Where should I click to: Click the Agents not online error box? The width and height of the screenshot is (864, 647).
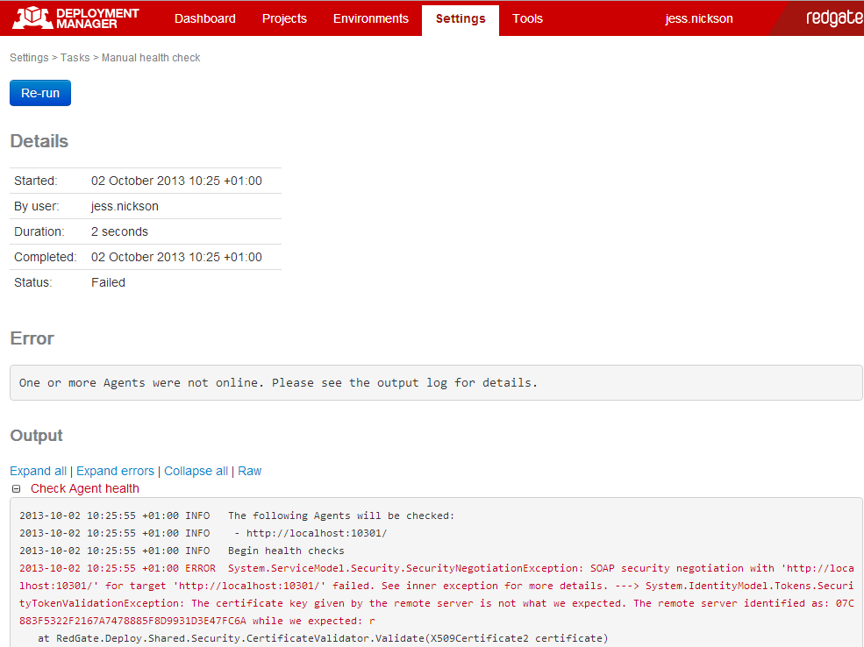click(x=435, y=383)
